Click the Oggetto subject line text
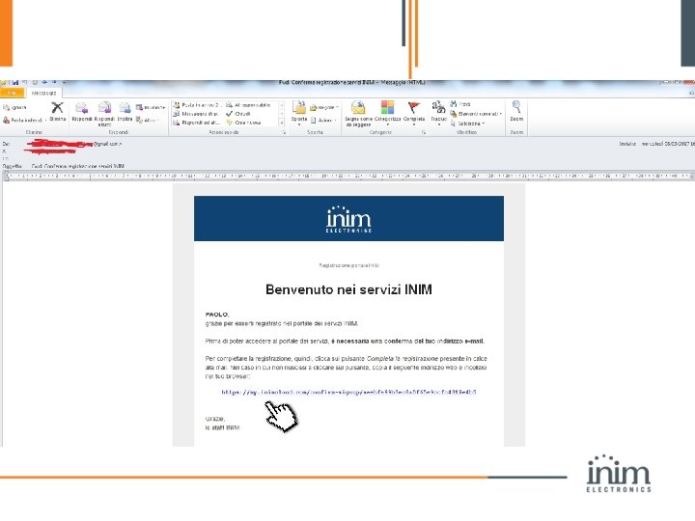 (x=78, y=166)
